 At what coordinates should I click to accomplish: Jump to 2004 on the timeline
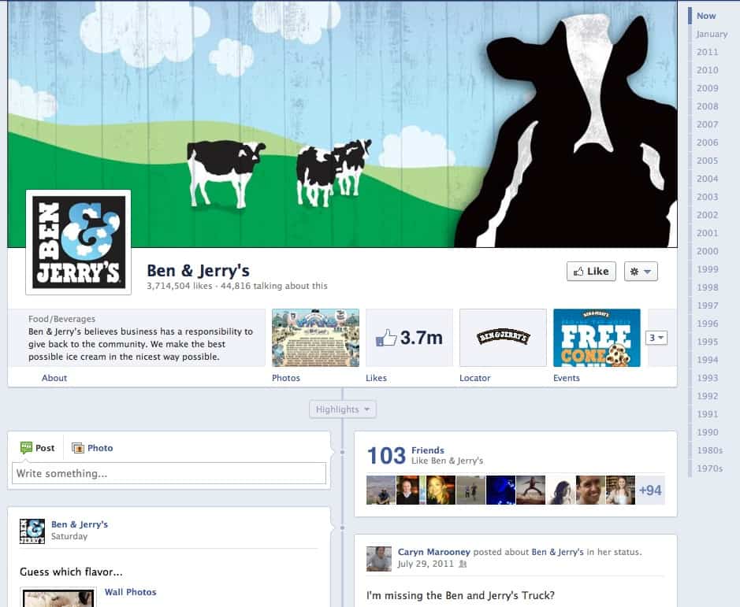[708, 179]
